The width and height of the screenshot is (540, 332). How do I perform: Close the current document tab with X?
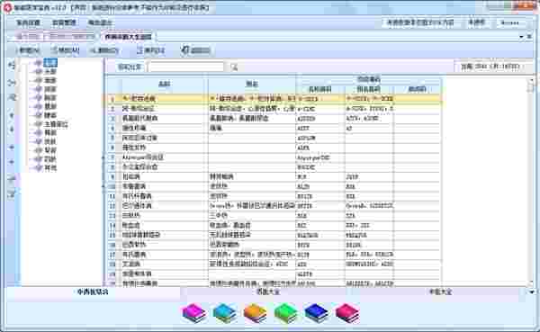pyautogui.click(x=530, y=37)
